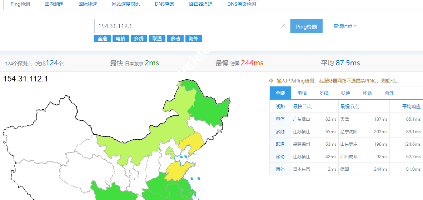The image size is (423, 200).
Task: Open the 路由器追踪 tab
Action: (x=201, y=4)
